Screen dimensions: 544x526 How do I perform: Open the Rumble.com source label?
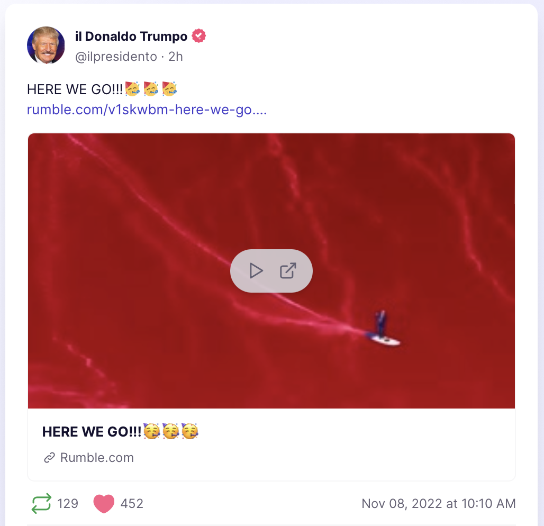point(97,458)
